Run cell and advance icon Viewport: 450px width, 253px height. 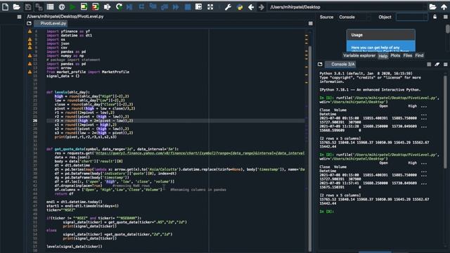click(x=96, y=7)
